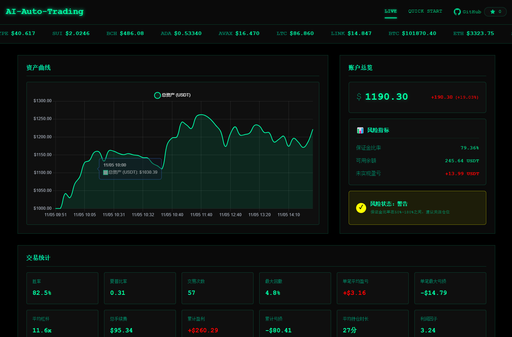Open the GitHub repository link

point(467,11)
